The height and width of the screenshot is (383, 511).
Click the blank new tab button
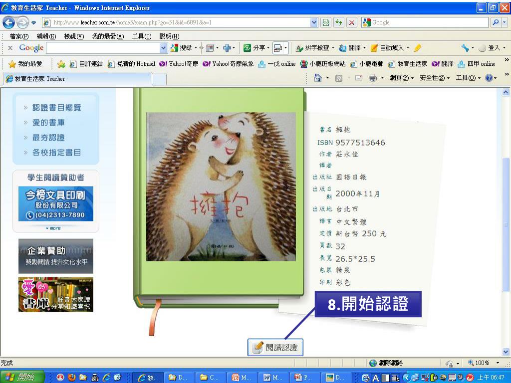(x=159, y=79)
